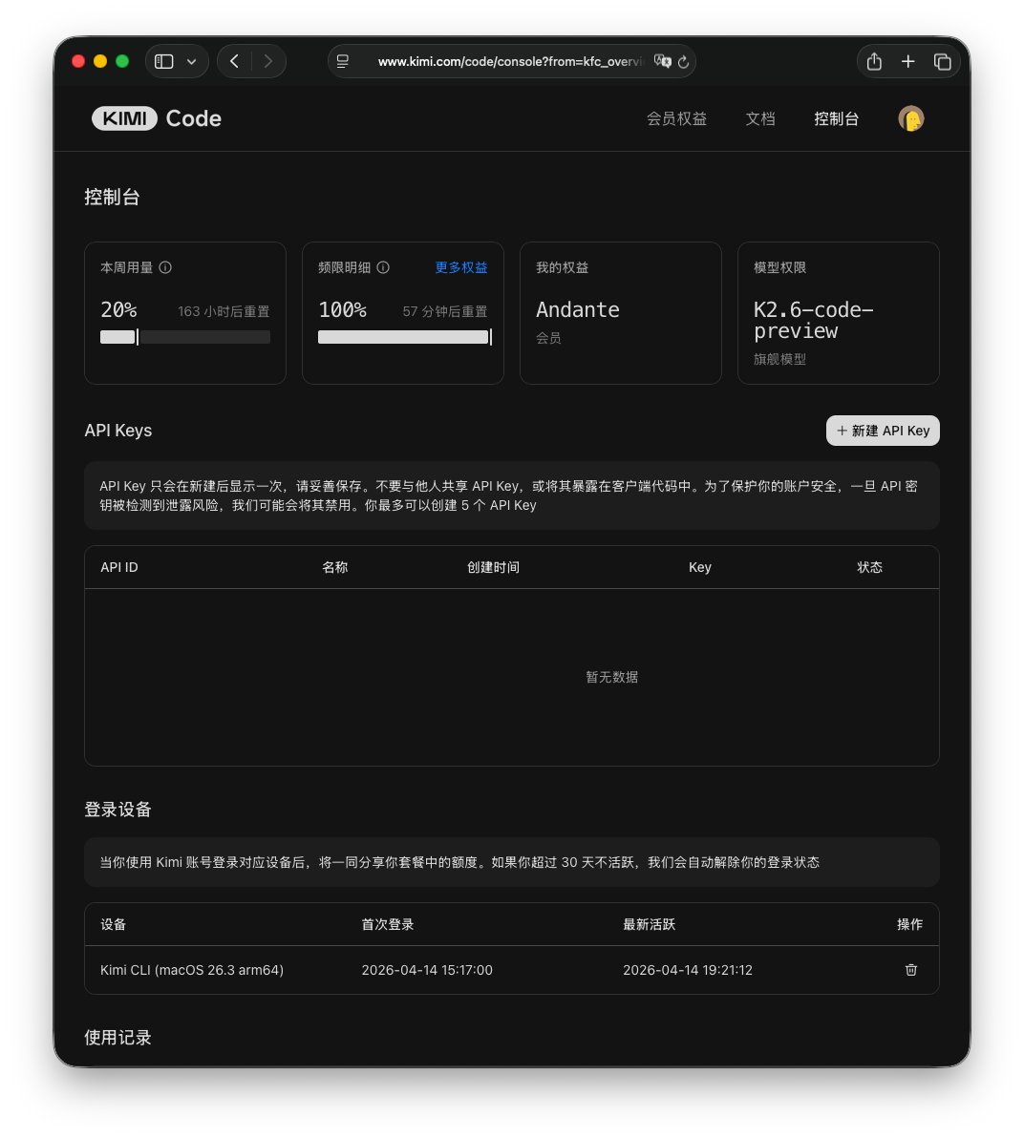This screenshot has width=1024, height=1138.
Task: Show tab overview icon
Action: (x=942, y=62)
